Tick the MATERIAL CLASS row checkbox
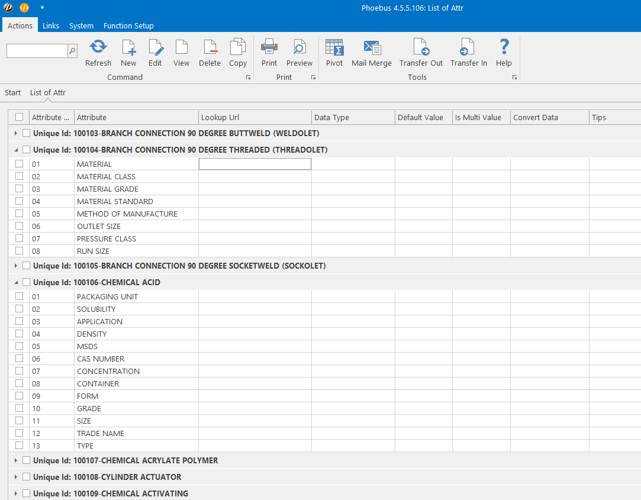This screenshot has height=500, width=641. [19, 176]
